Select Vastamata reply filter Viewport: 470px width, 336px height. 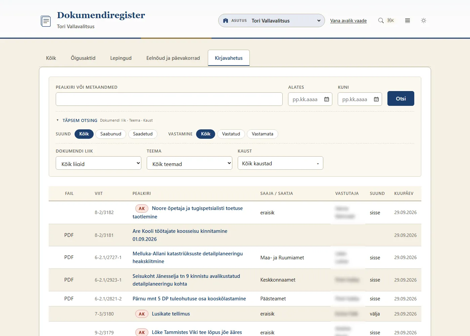pos(263,134)
